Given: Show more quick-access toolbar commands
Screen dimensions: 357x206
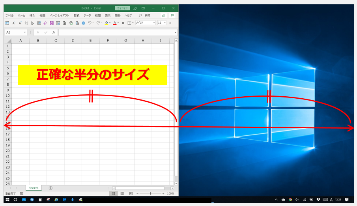Looking at the screenshot, I should click(170, 23).
